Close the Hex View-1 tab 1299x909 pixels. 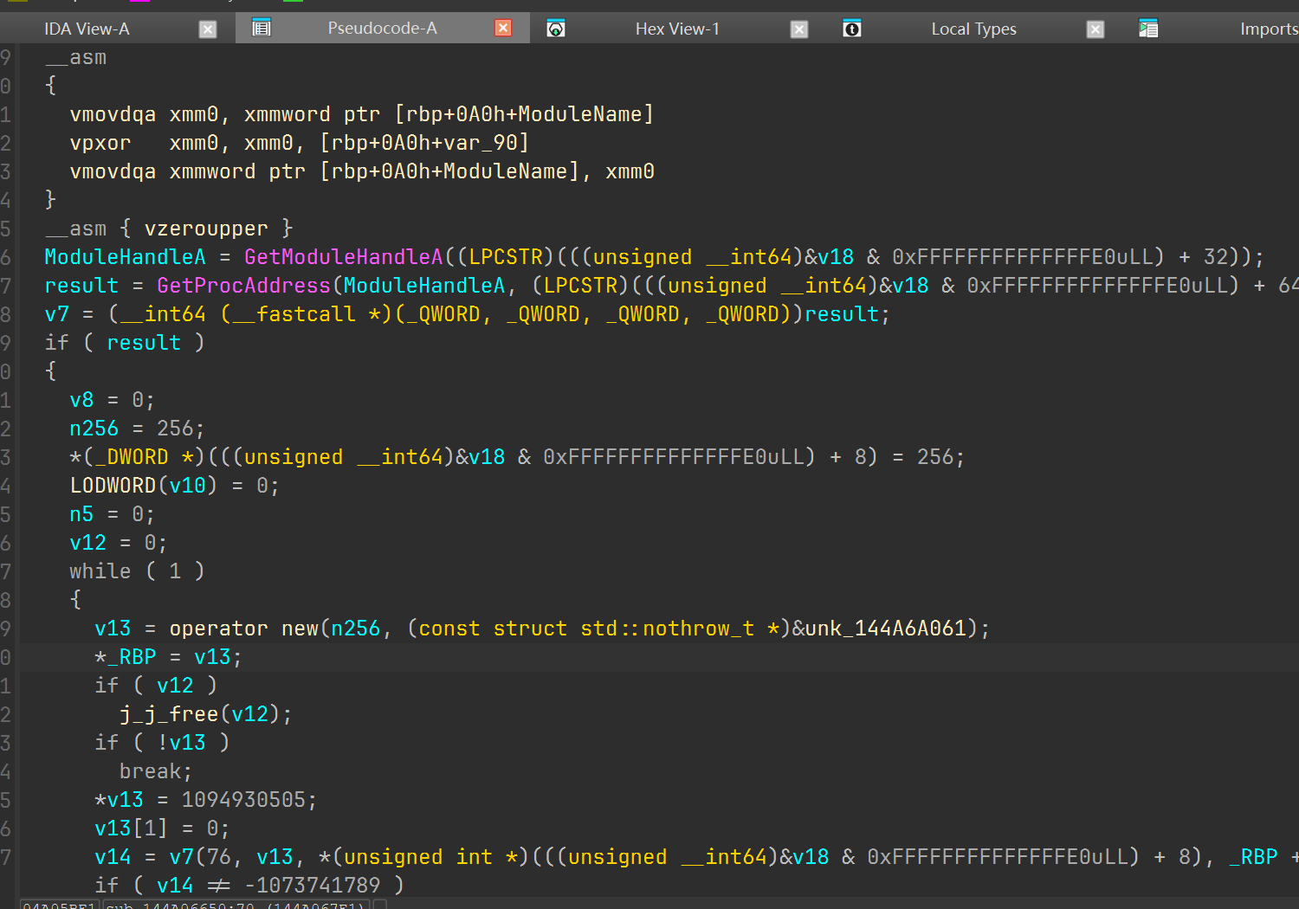point(799,29)
